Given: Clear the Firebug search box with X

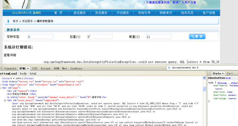Looking at the screenshot, I should pos(169,68).
